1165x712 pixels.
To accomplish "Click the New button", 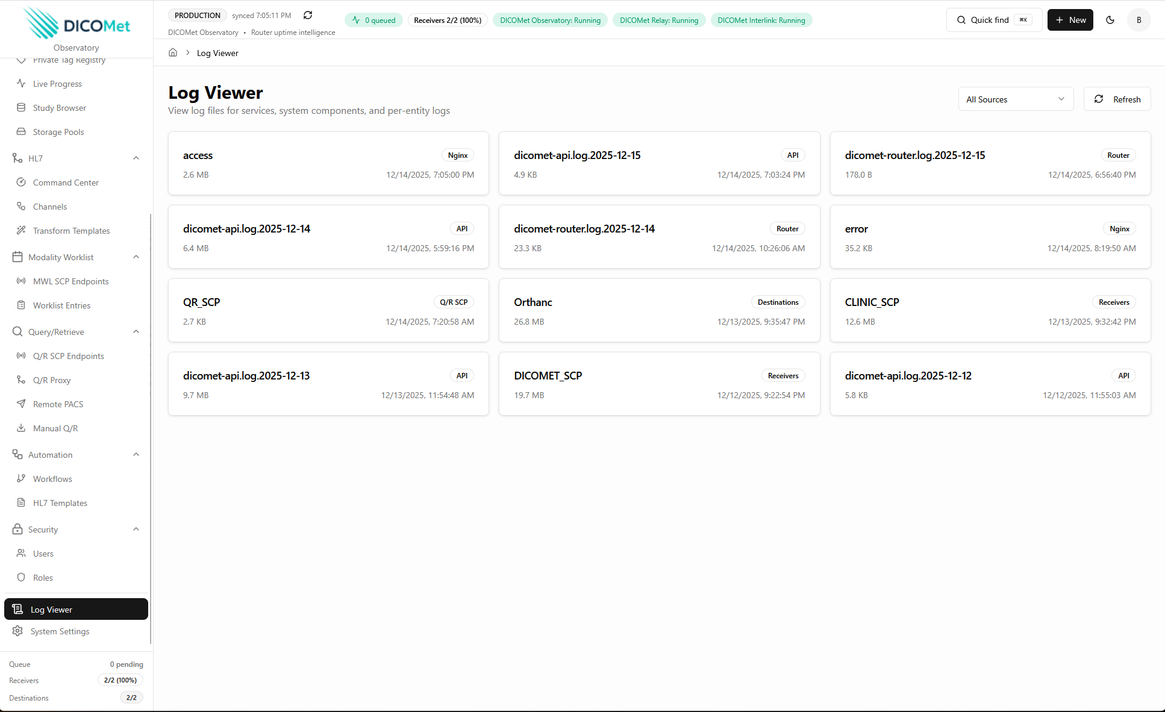I will click(1070, 20).
